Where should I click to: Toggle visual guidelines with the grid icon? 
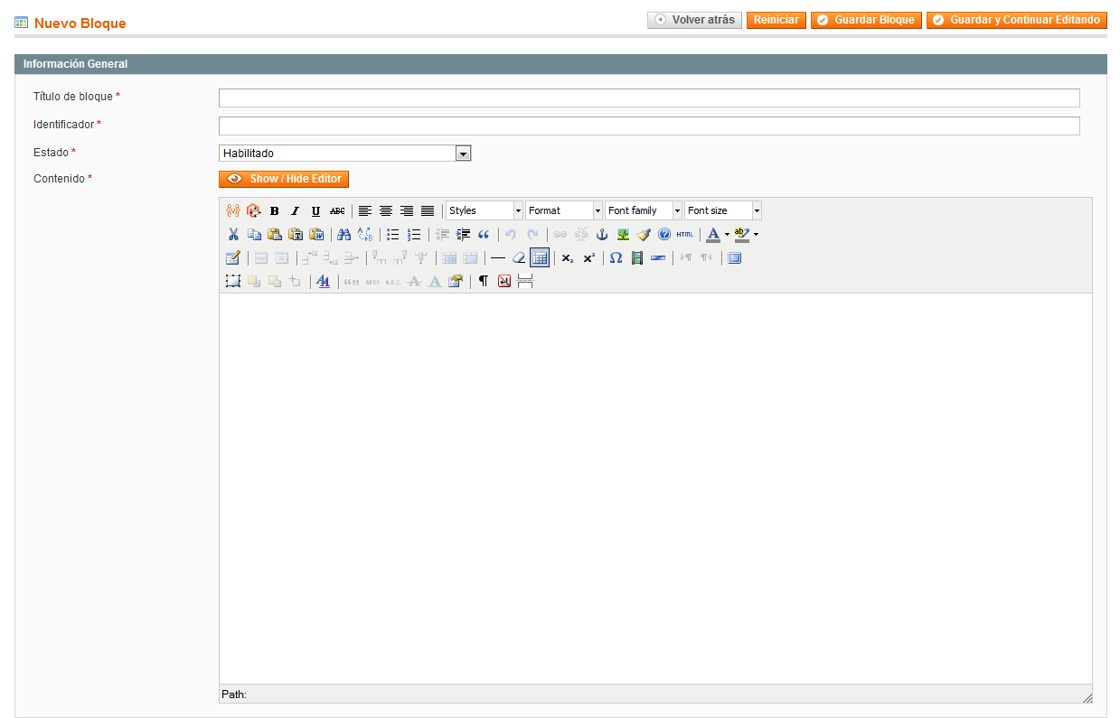(x=540, y=258)
